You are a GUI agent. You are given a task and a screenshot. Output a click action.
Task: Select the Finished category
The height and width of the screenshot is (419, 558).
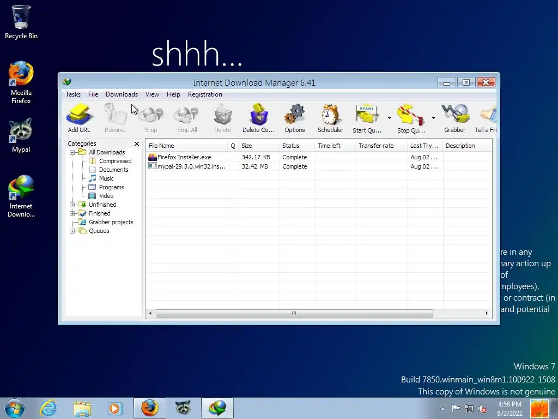coord(99,213)
